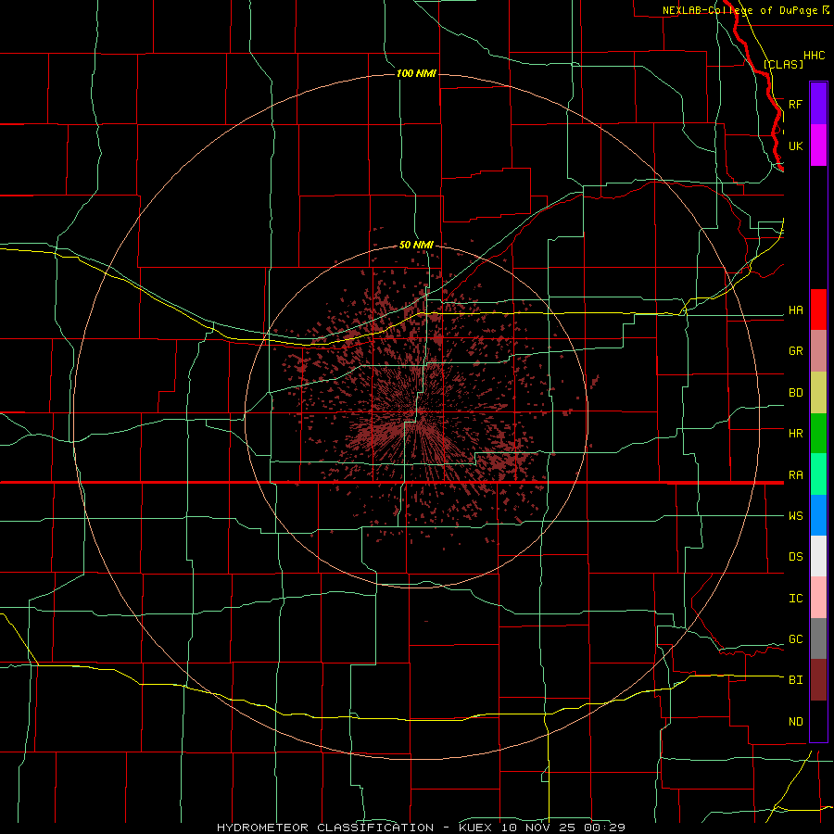834x834 pixels.
Task: Click the 10 NOV 25 date
Action: pyautogui.click(x=538, y=828)
